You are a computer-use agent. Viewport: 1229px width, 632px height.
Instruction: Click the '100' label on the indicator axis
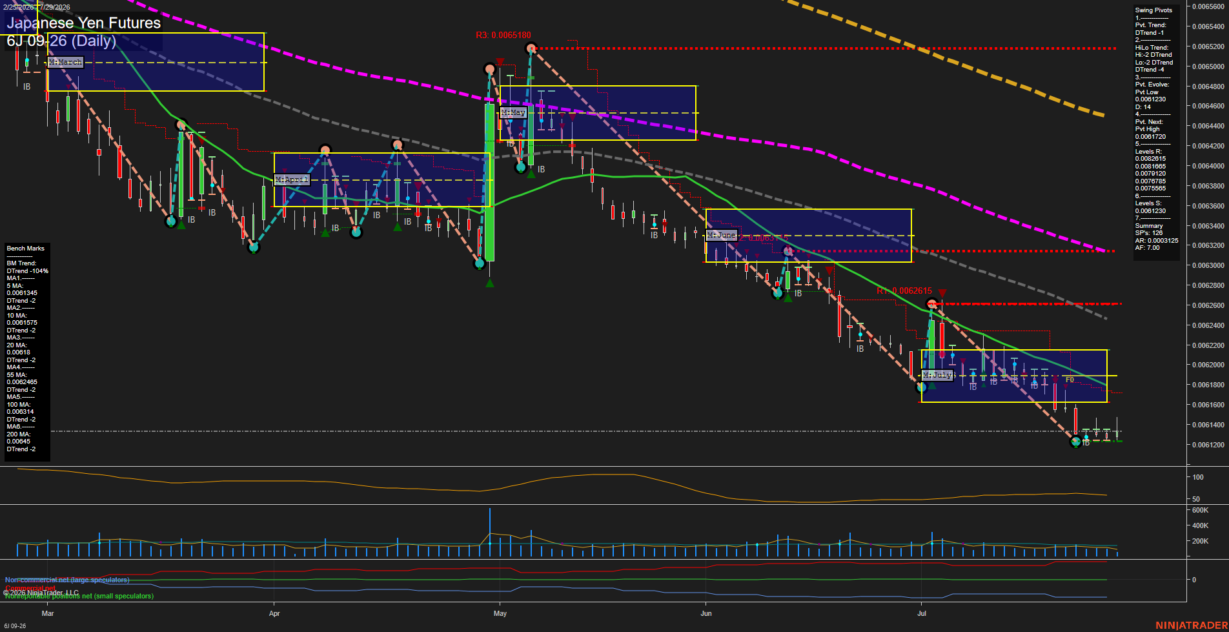point(1198,477)
